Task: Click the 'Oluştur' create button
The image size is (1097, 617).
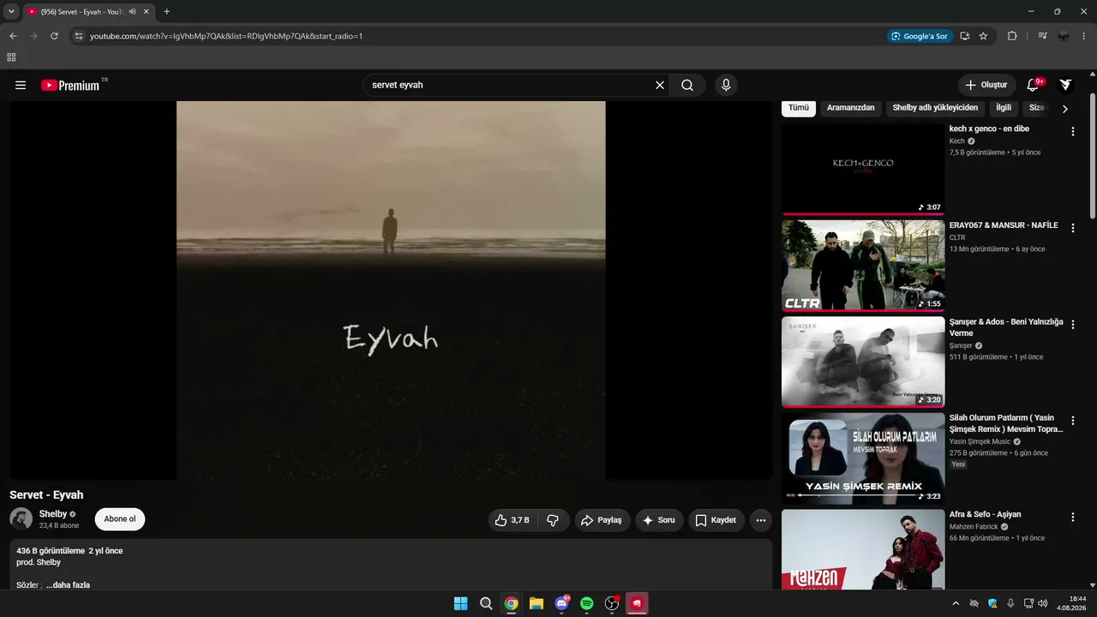Action: tap(986, 85)
